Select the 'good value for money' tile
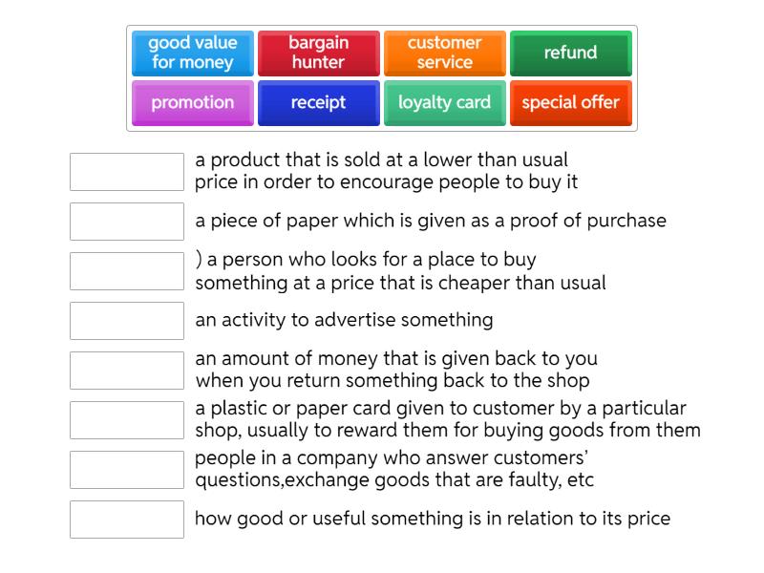The height and width of the screenshot is (573, 764). 192,53
